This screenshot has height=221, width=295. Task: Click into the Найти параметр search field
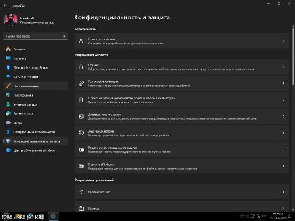[x=36, y=36]
